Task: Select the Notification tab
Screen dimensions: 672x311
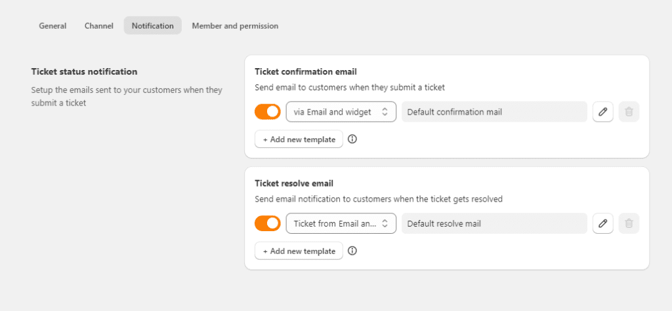Action: click(x=152, y=26)
